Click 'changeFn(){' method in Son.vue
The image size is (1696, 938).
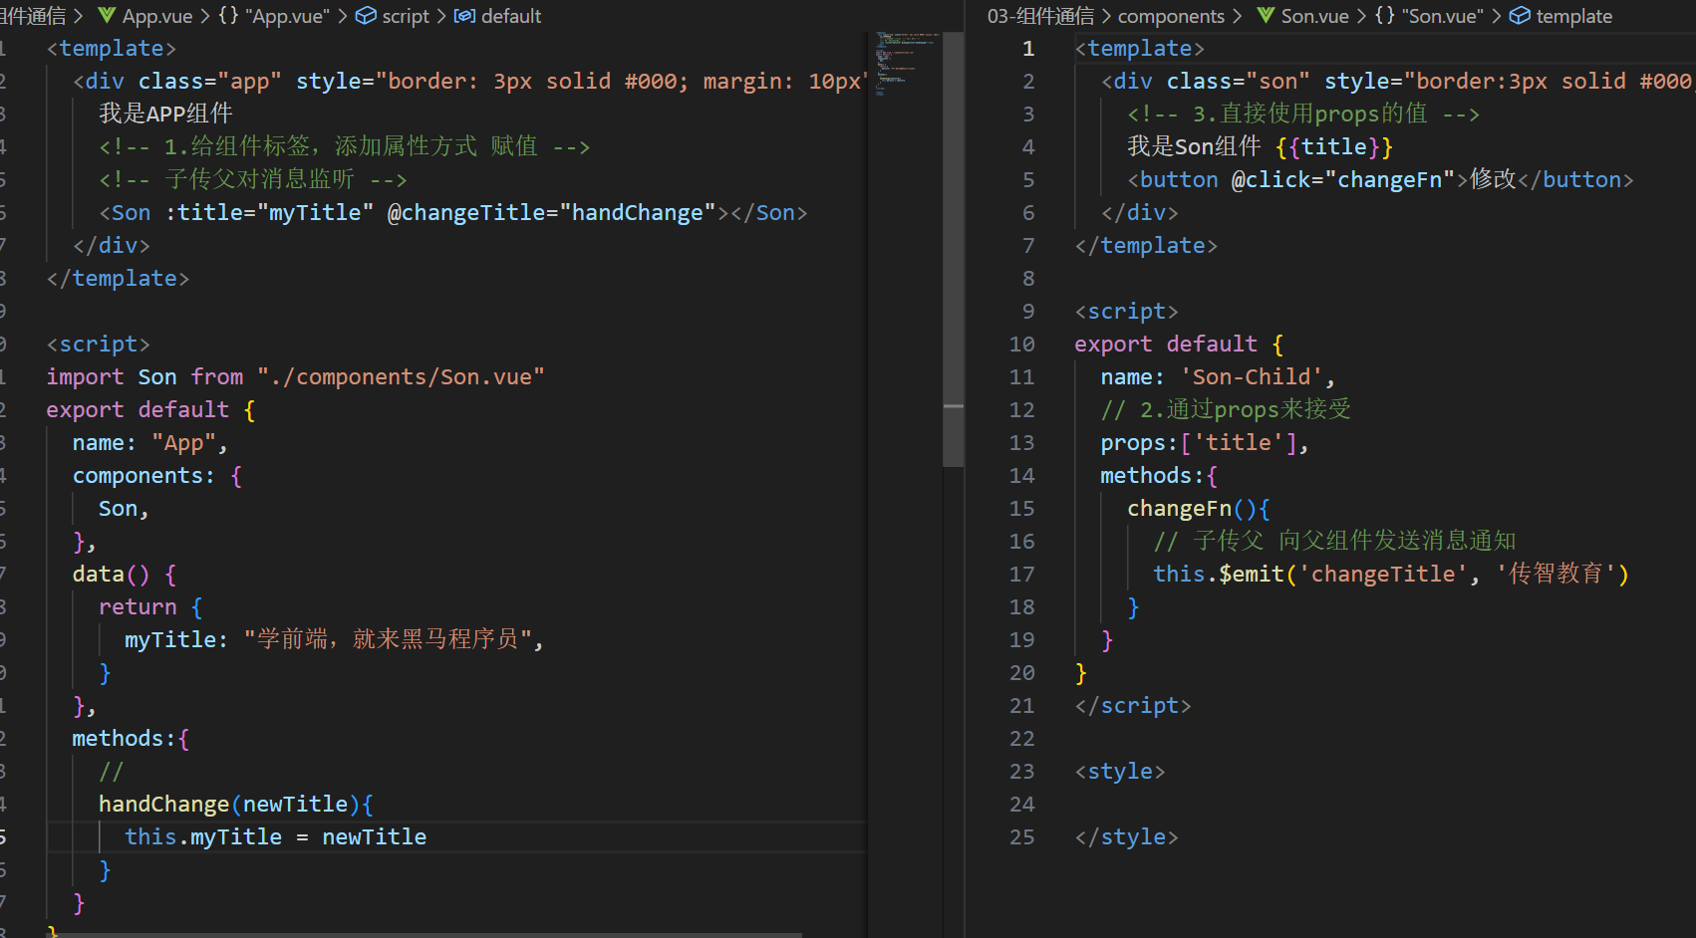click(x=1199, y=508)
